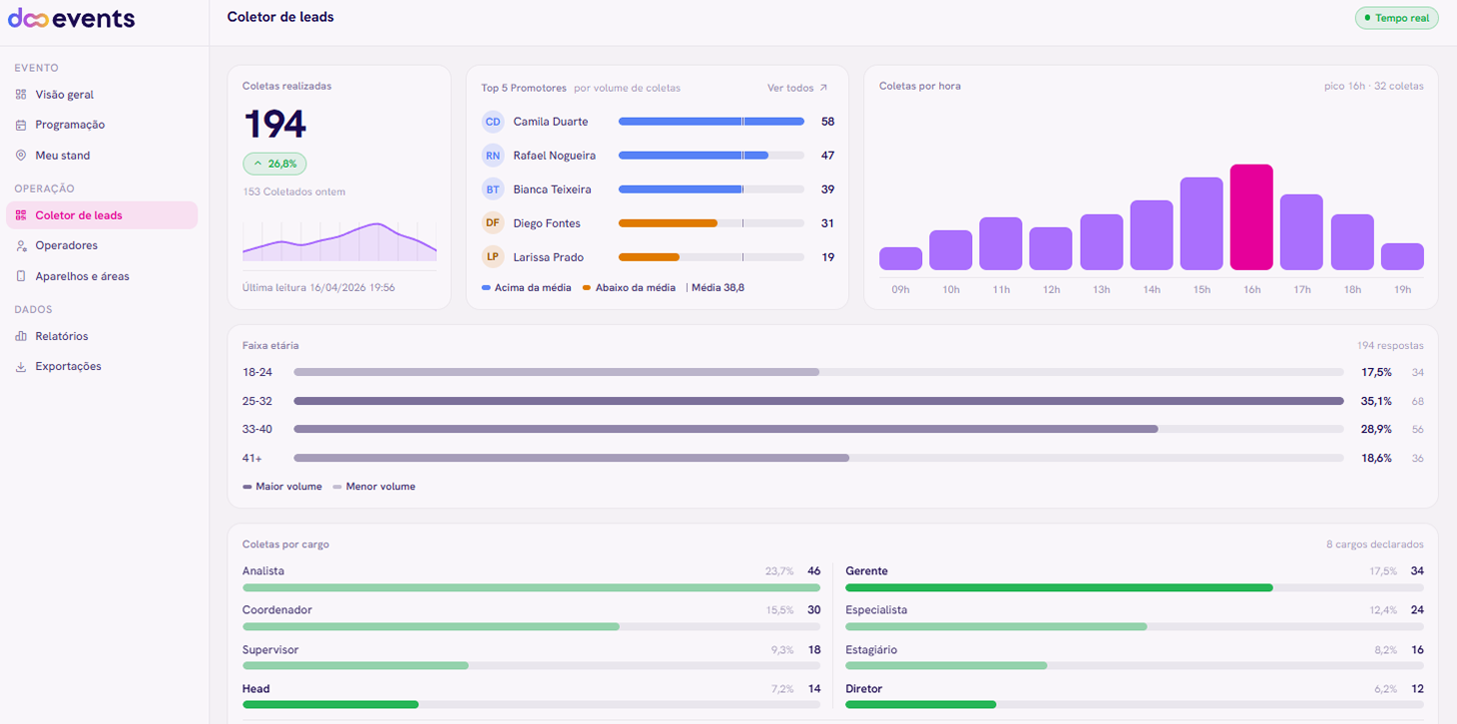The width and height of the screenshot is (1457, 724).
Task: Click the Programação calendar icon
Action: 21,125
